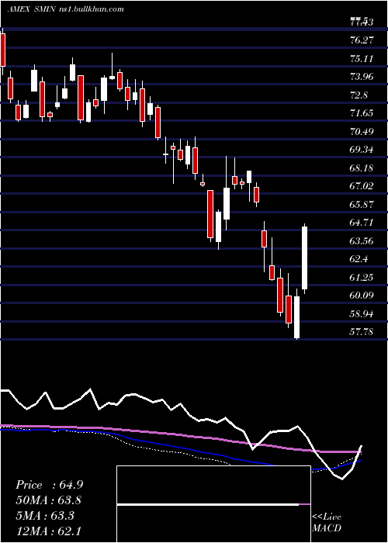Click the last tall white candlestick

[x=305, y=258]
